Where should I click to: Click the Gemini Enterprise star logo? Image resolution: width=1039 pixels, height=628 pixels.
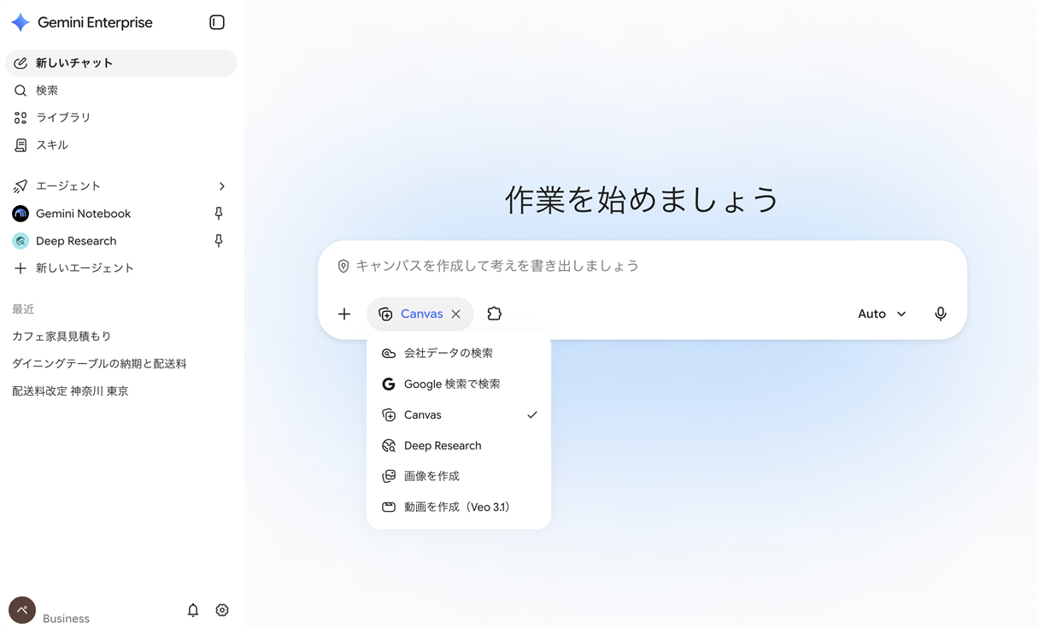(x=21, y=22)
